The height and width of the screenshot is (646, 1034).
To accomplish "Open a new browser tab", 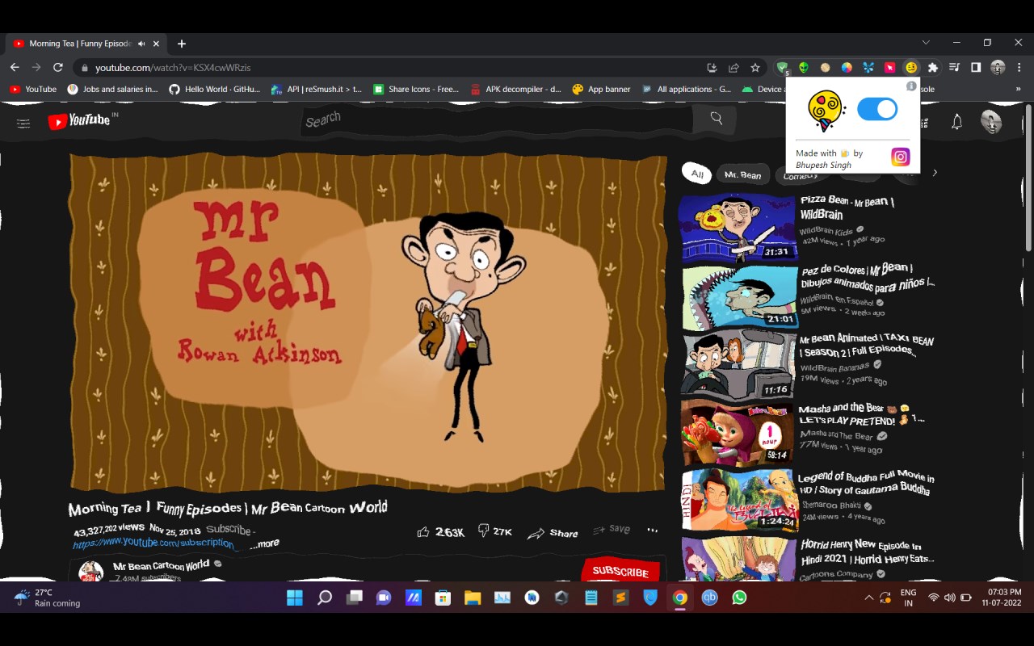I will tap(182, 44).
